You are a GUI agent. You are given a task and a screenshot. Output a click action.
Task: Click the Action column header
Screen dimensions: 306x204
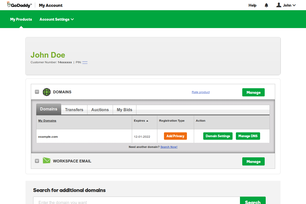point(200,121)
